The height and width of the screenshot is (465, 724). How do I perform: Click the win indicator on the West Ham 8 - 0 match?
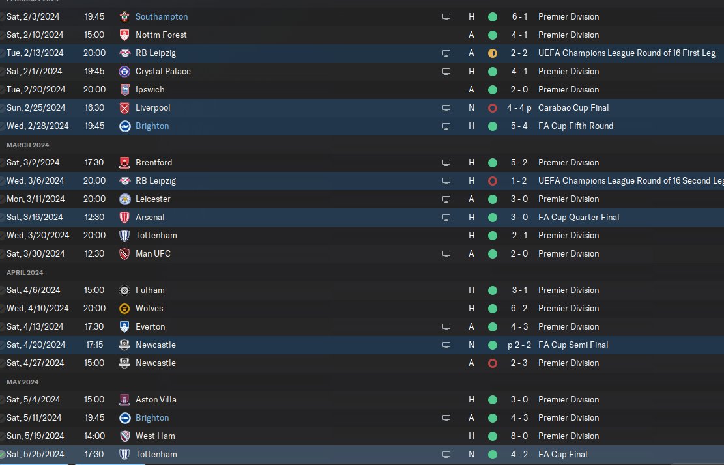[493, 436]
